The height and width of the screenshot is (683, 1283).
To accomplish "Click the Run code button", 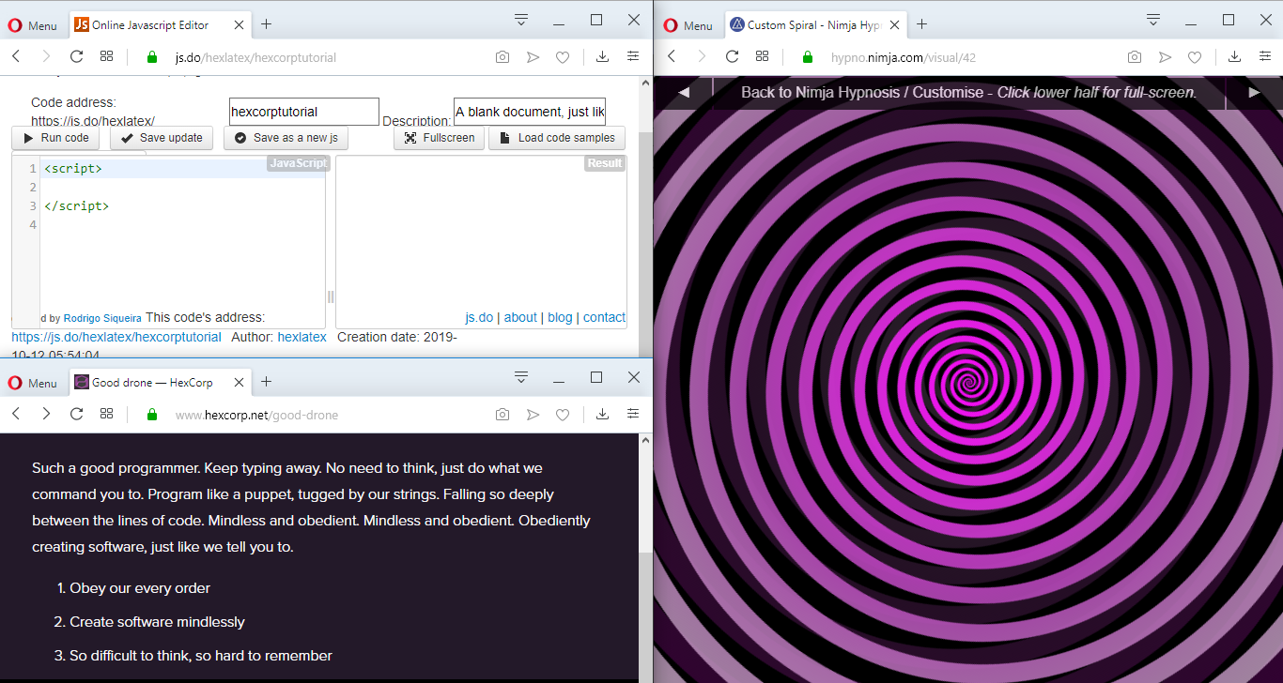I will tap(56, 138).
